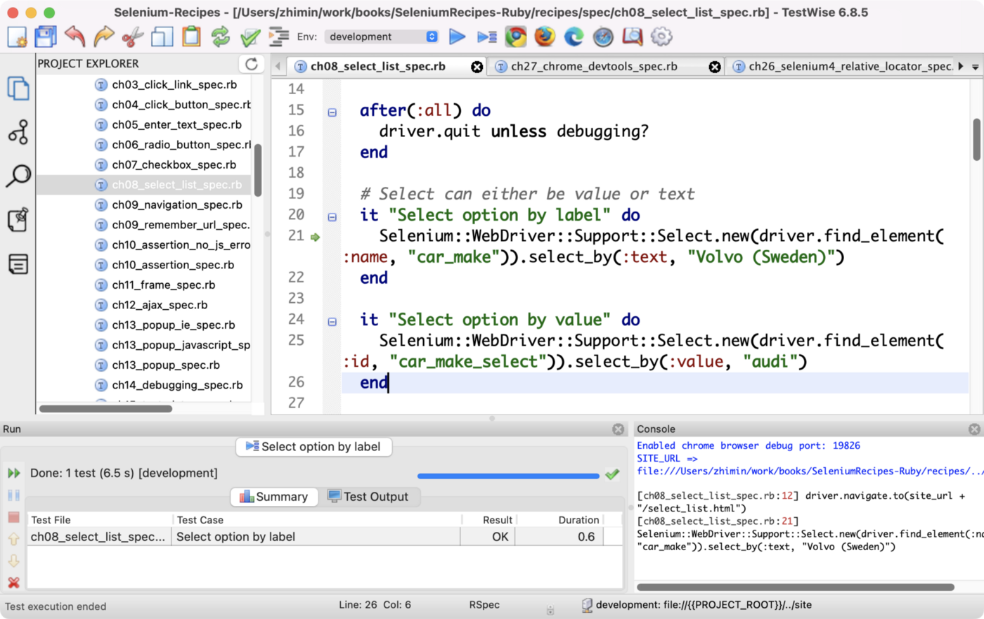Collapse the "Select option by value" block
This screenshot has width=984, height=619.
332,322
